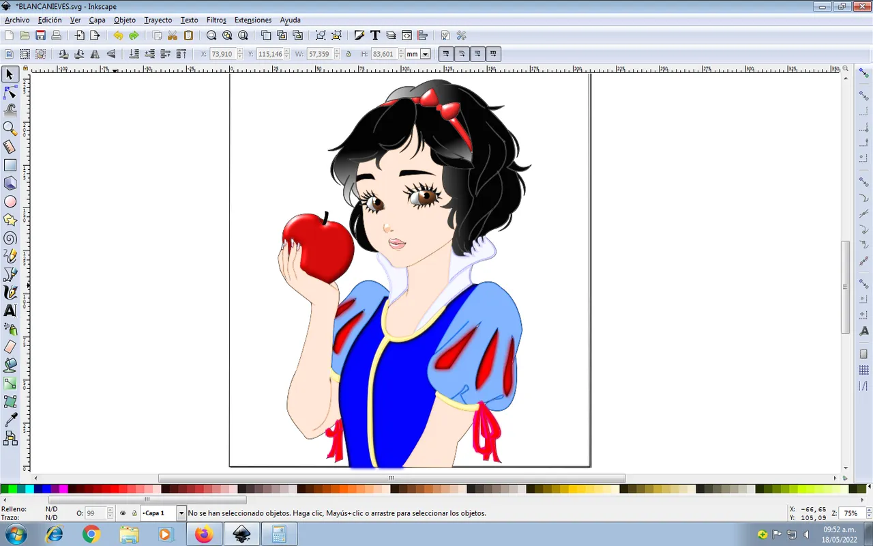873x546 pixels.
Task: Select the Calligraphy tool
Action: [10, 293]
